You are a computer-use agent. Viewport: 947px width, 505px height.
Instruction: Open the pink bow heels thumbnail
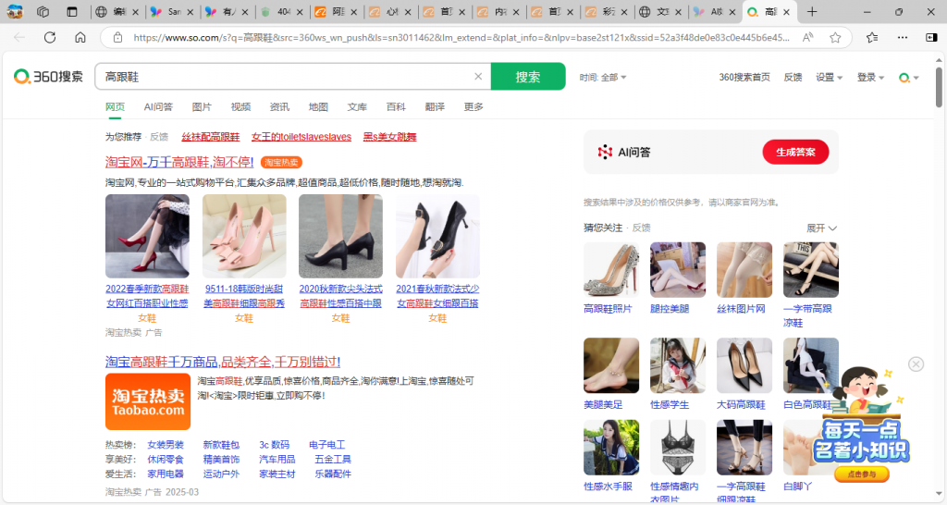[x=244, y=236]
